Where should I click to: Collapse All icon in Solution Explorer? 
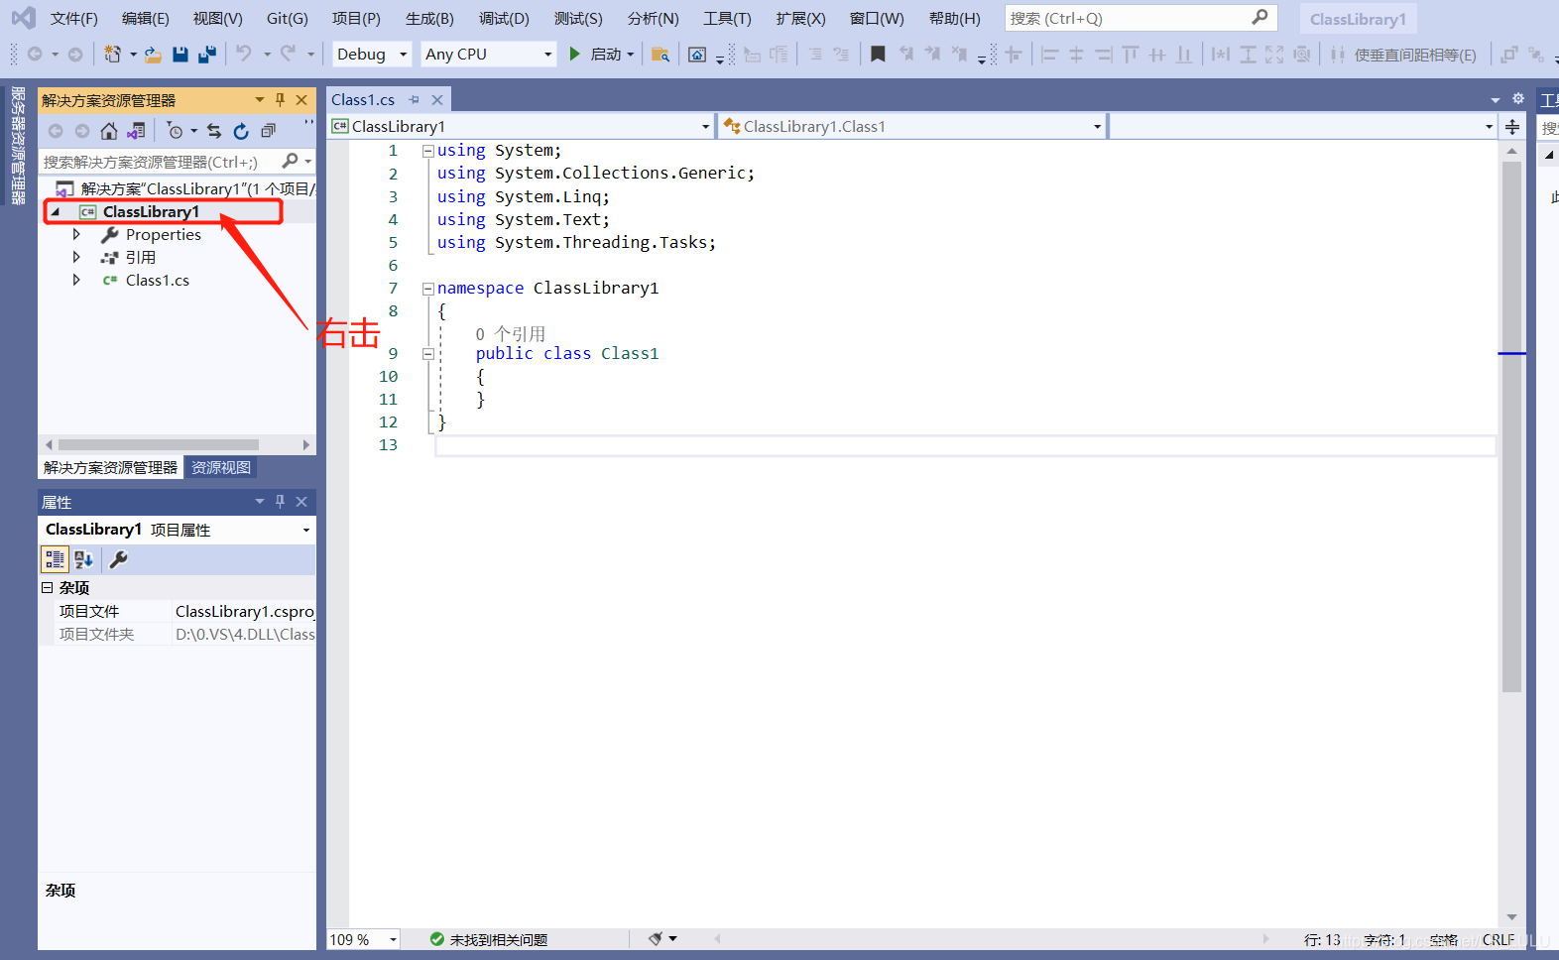click(x=268, y=131)
